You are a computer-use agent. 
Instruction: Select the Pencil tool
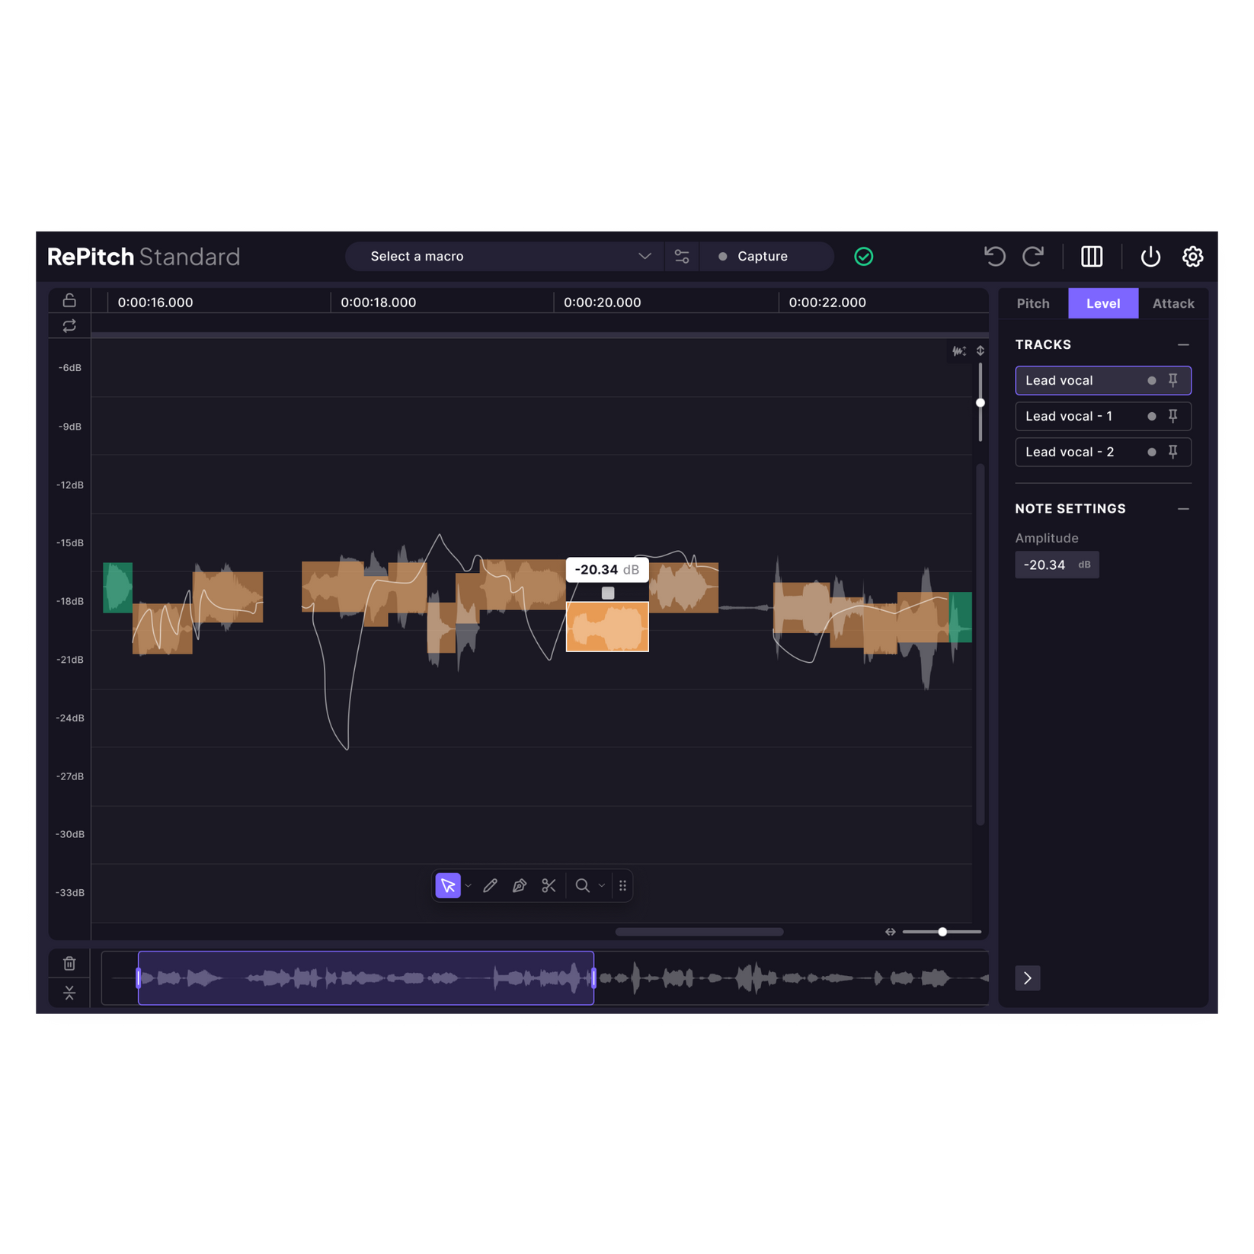click(x=490, y=885)
